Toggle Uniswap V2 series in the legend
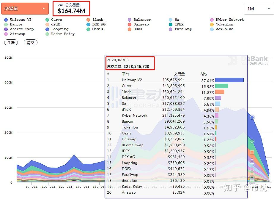 [18, 20]
